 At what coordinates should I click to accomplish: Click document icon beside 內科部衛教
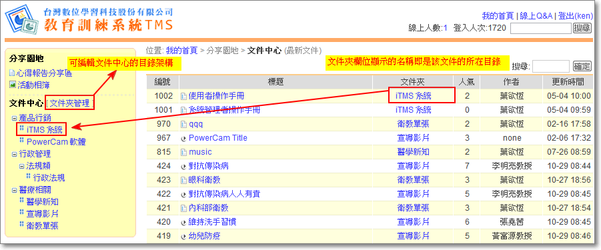[x=184, y=208]
